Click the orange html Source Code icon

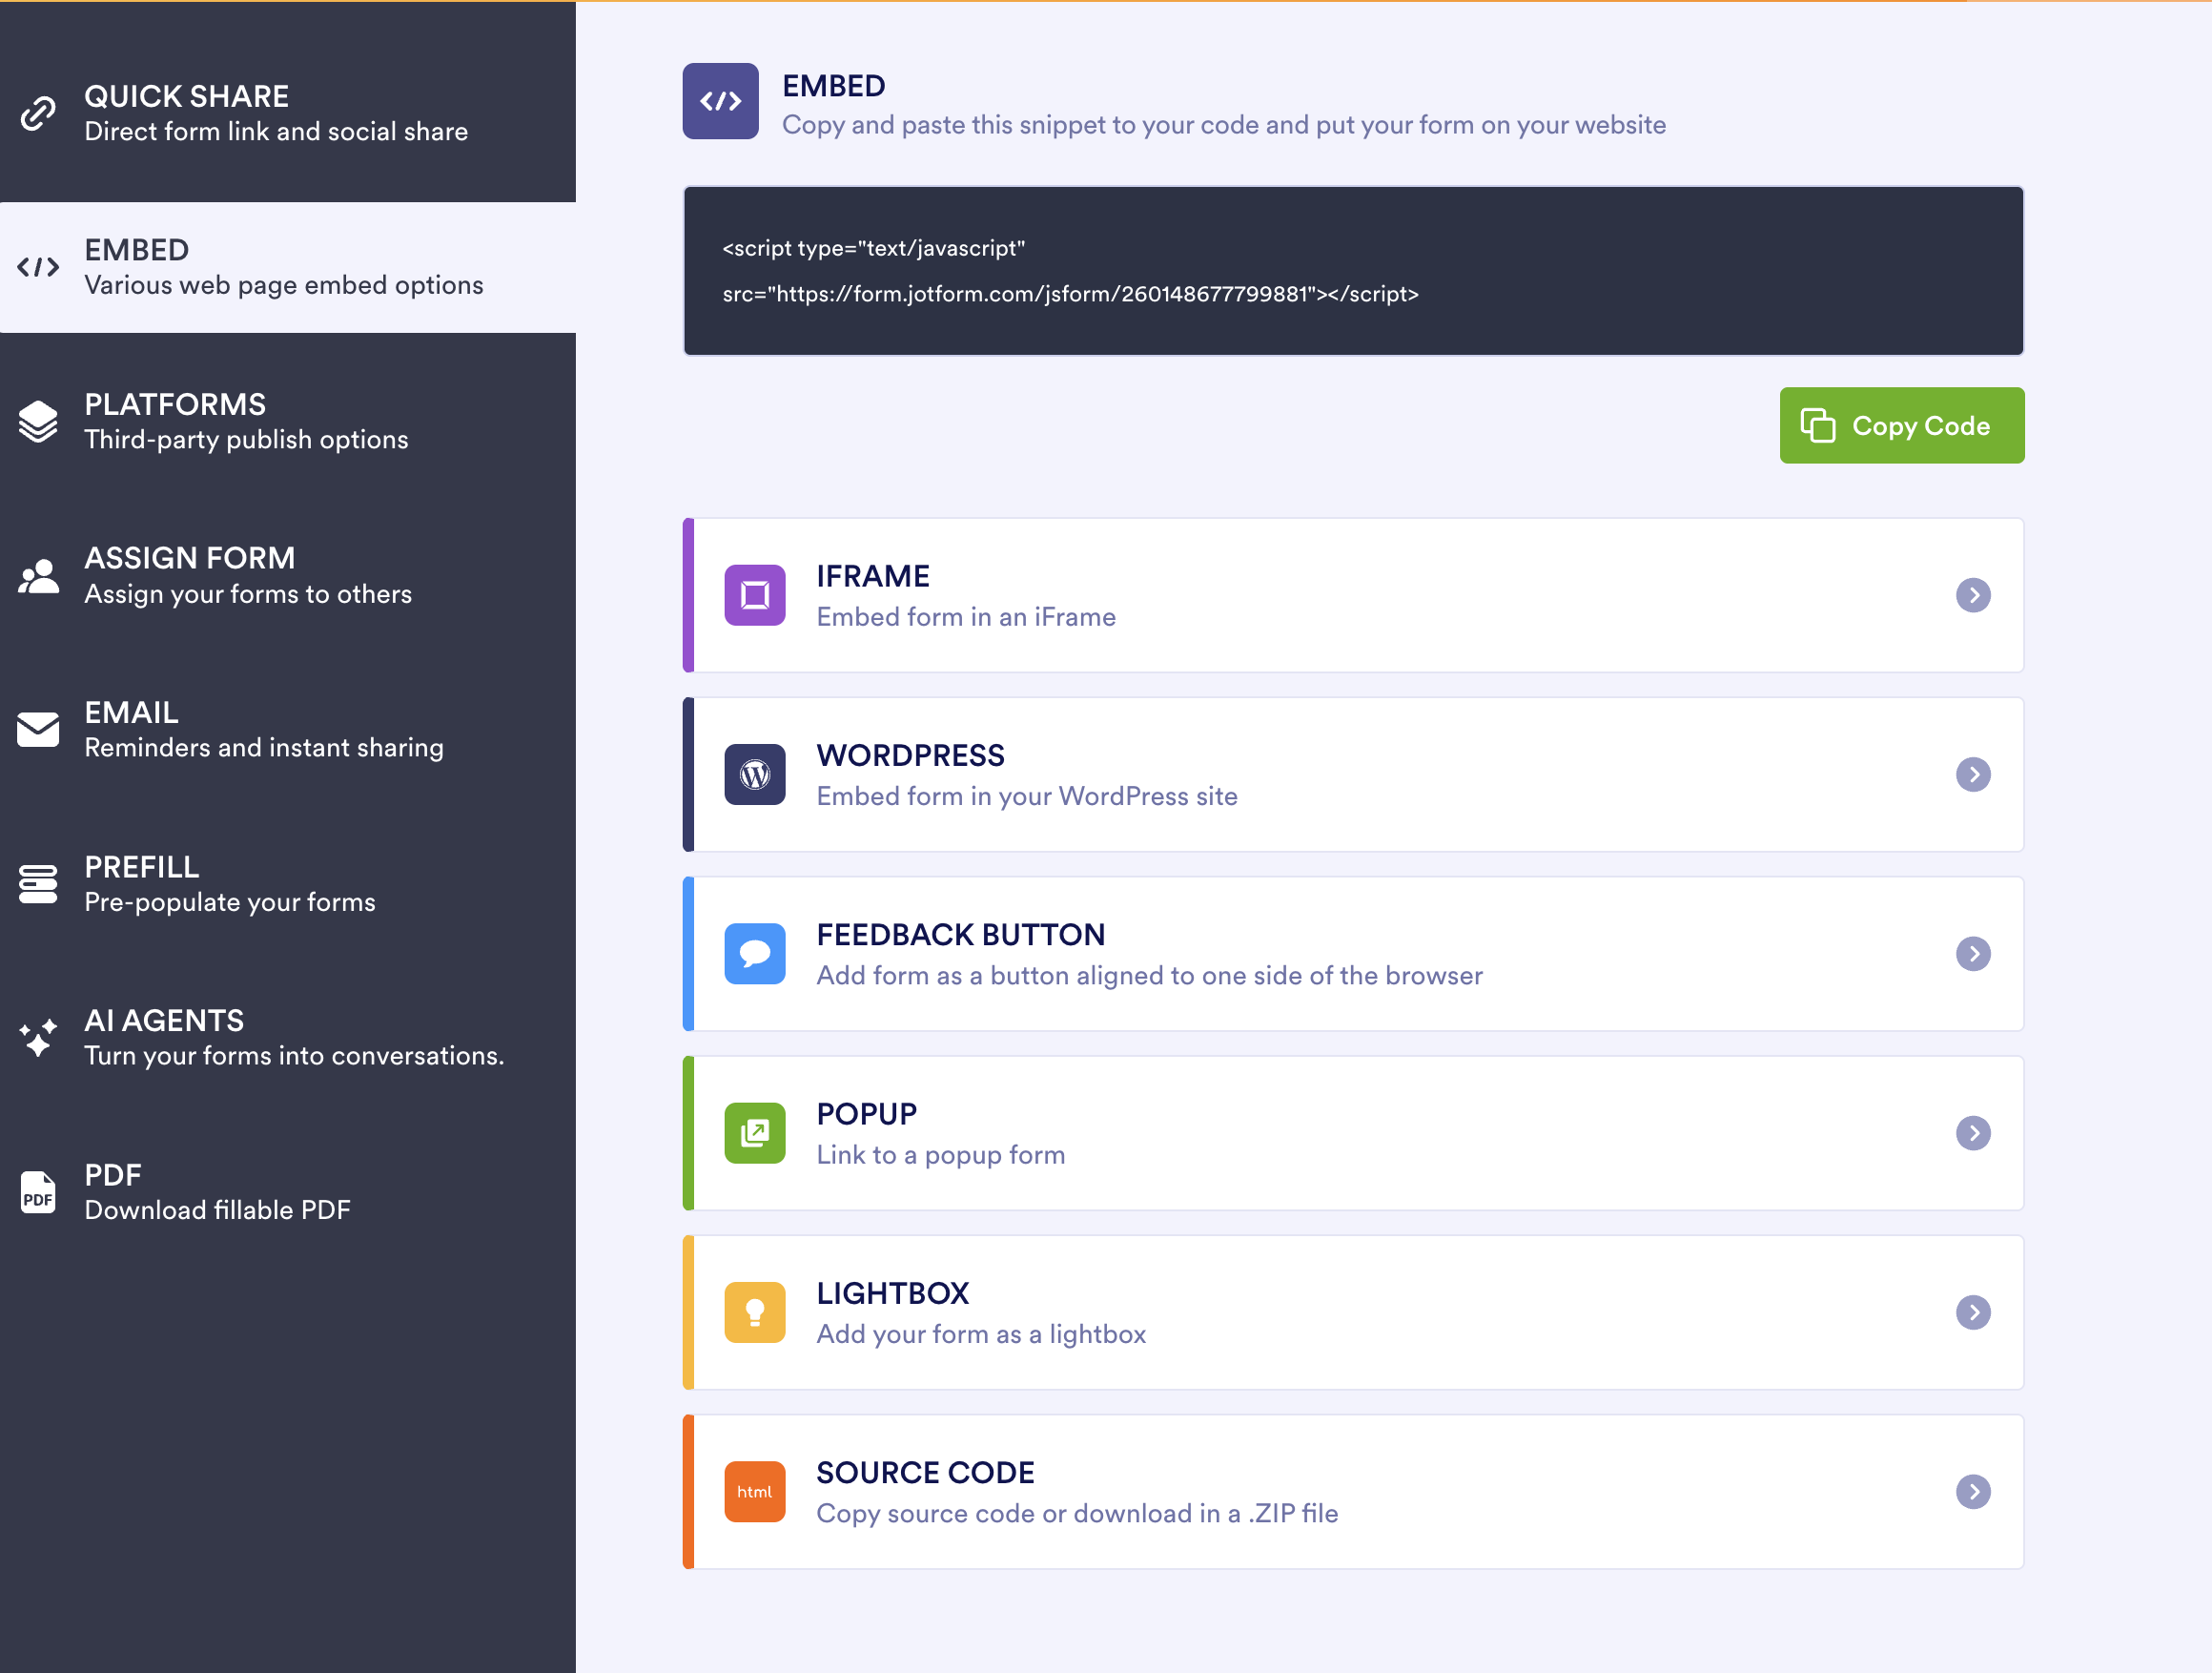755,1491
